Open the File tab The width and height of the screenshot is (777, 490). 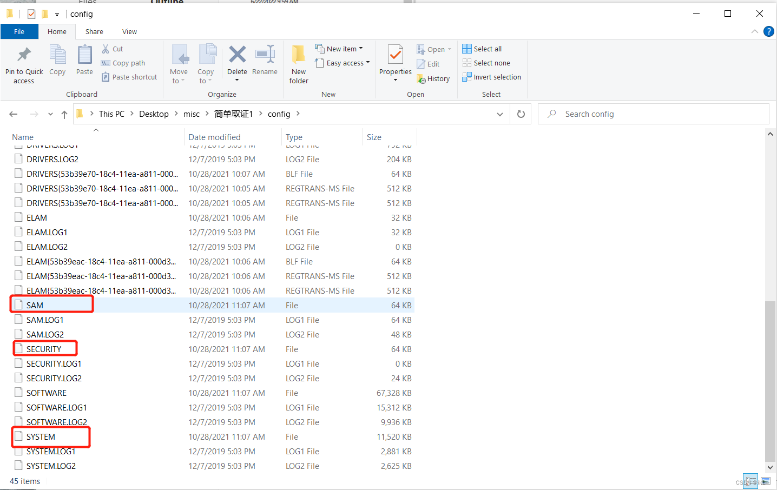click(x=19, y=31)
